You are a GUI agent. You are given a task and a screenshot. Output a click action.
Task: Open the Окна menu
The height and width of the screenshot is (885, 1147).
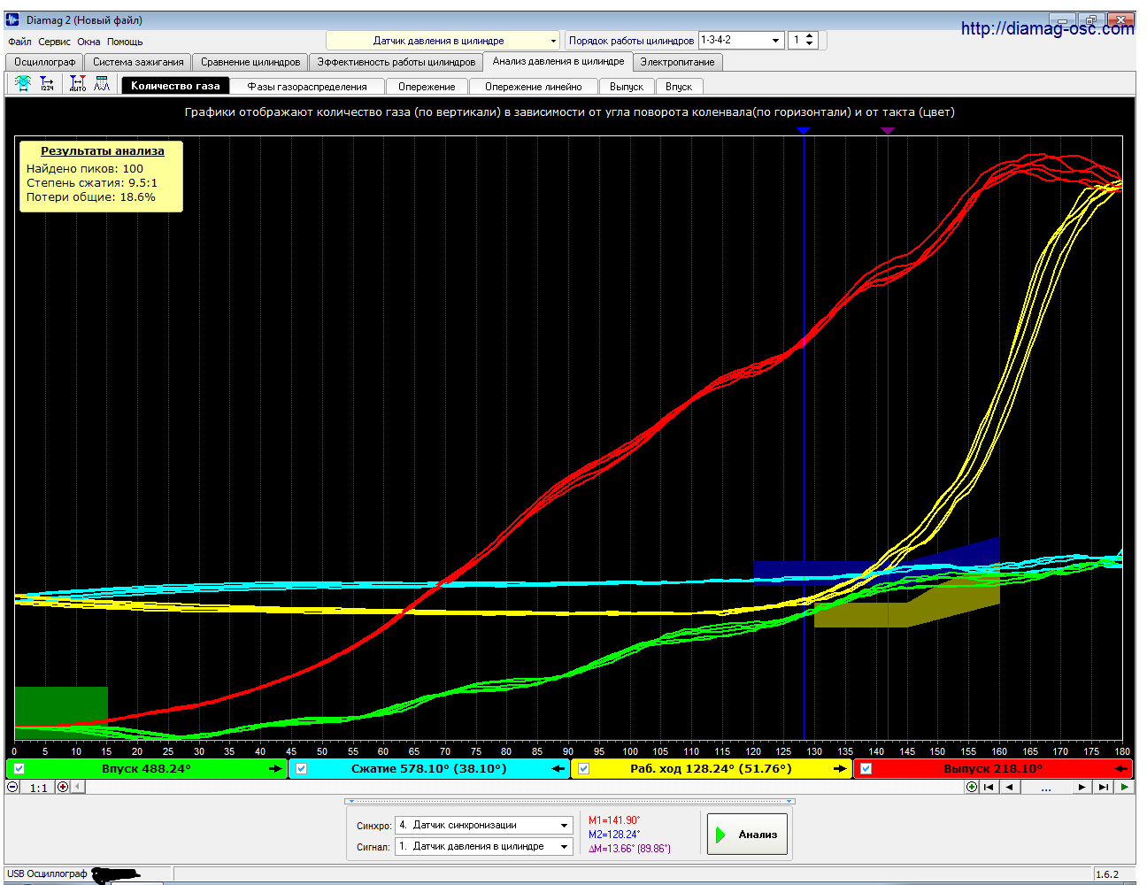click(x=89, y=42)
